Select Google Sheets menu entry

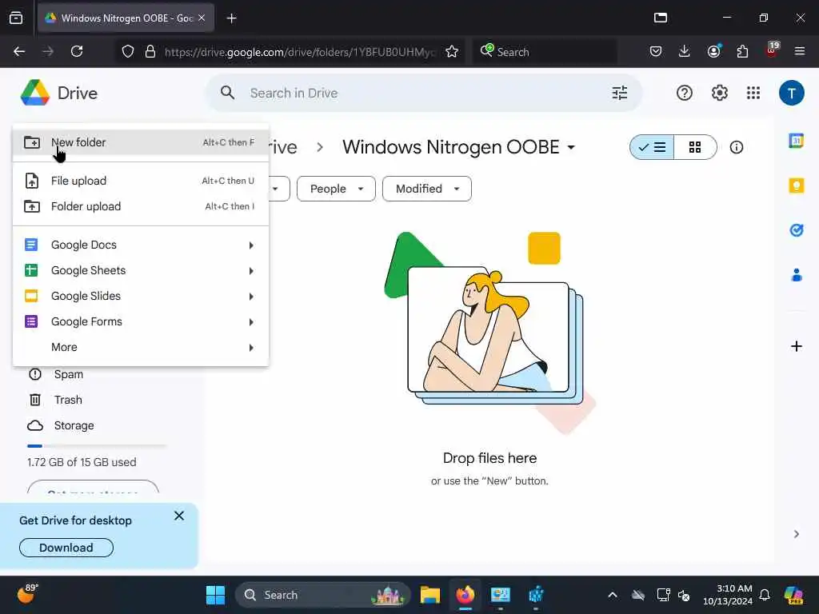click(x=141, y=270)
